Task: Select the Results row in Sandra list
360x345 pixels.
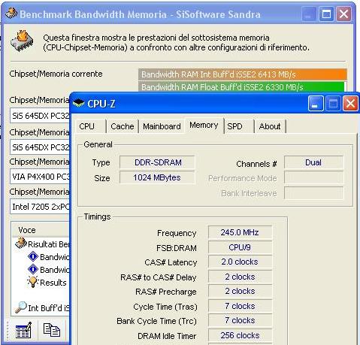Action: click(x=47, y=283)
